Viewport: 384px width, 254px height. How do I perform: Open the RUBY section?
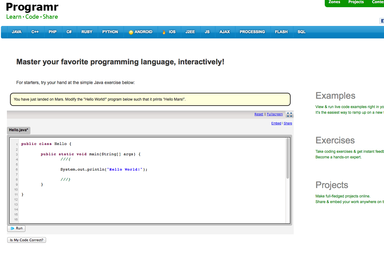(87, 32)
